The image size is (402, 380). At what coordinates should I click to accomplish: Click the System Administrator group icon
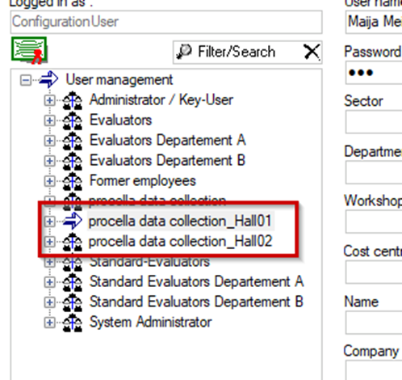click(73, 323)
